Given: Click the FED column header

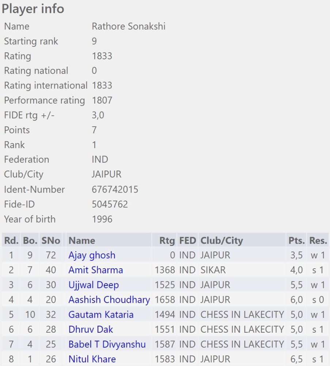Looking at the screenshot, I should [188, 240].
